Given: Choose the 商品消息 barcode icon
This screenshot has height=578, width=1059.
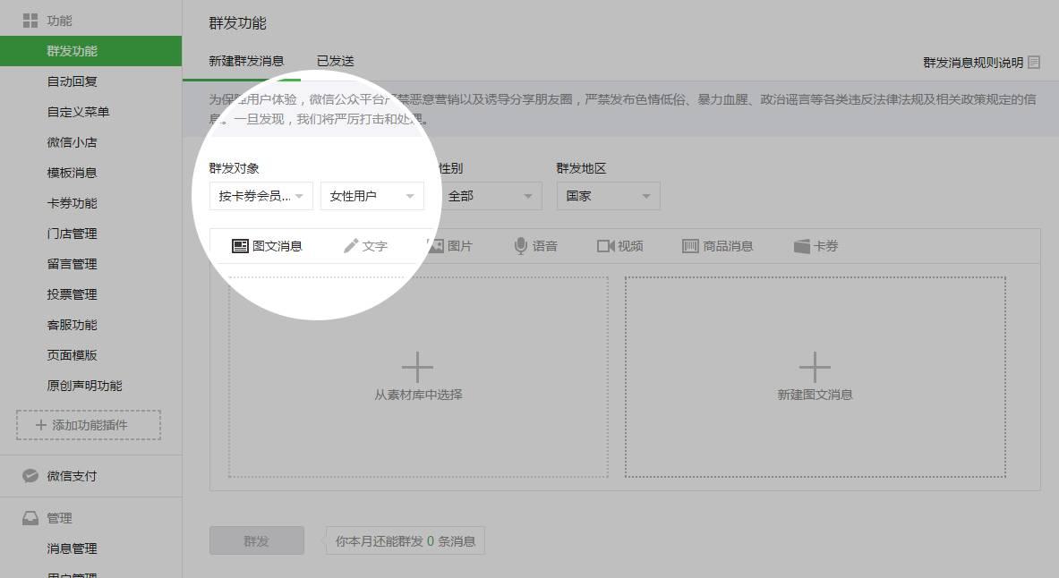Looking at the screenshot, I should 690,246.
